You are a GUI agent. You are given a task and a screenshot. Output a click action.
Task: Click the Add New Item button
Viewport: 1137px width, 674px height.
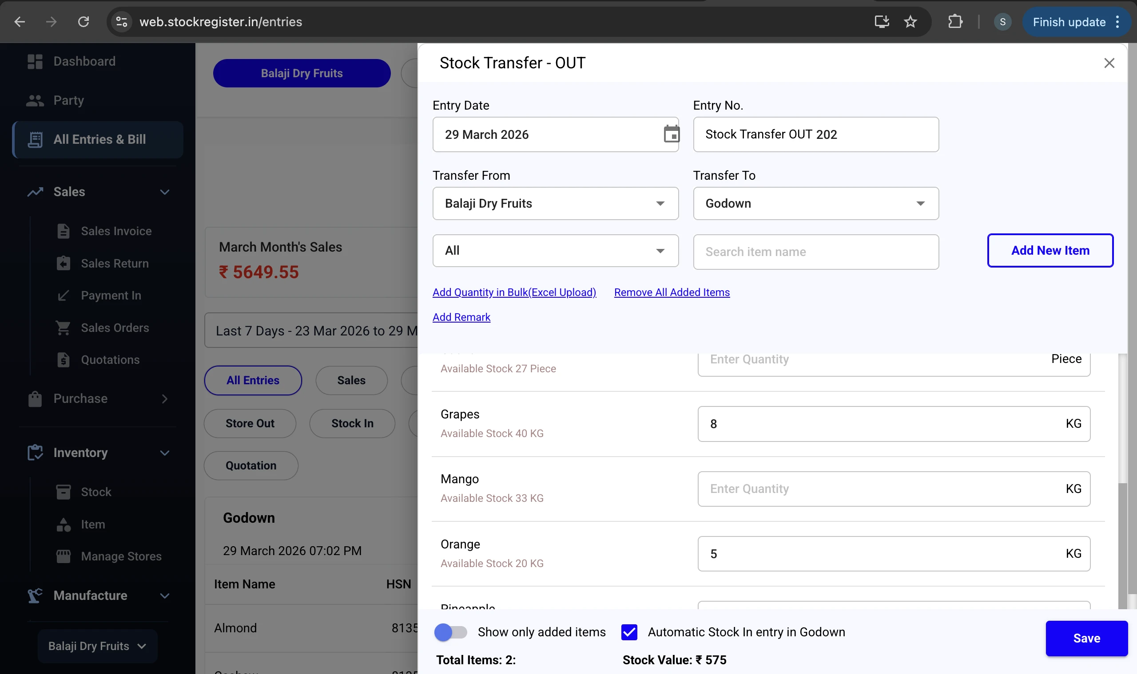pos(1050,250)
